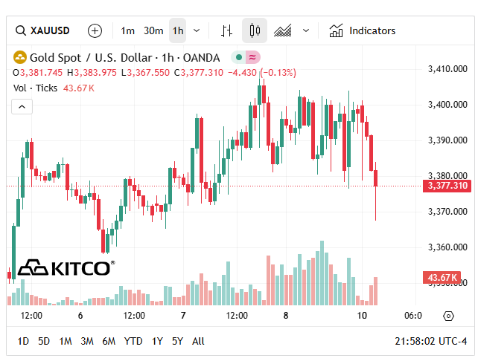Select the 1D date range
478x364 pixels.
(23, 341)
